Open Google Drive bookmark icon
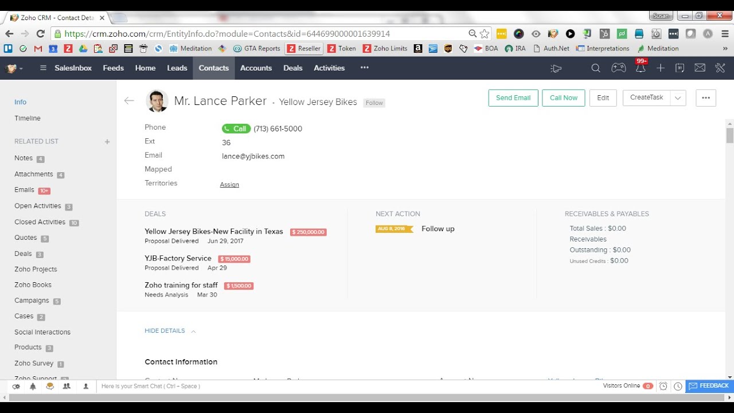 (83, 49)
